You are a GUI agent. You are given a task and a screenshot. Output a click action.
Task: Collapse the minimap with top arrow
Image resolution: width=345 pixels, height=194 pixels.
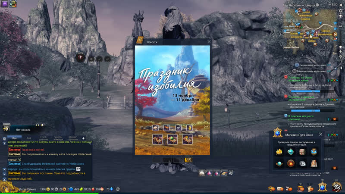(341, 5)
